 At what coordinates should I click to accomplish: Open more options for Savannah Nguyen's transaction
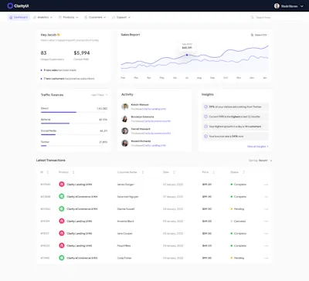[266, 197]
